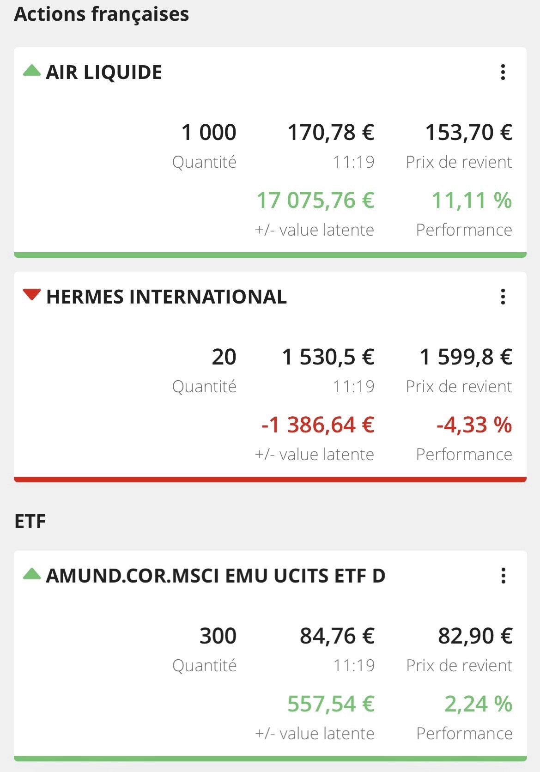Tap the red down arrow beside HERMES INTERNATIONAL

pos(32,295)
